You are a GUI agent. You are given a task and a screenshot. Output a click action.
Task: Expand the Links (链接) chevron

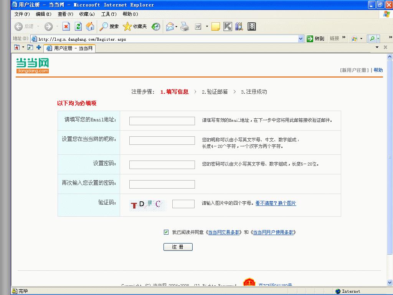[x=343, y=37]
